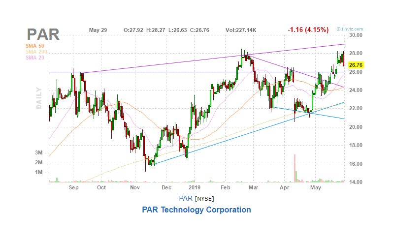Click the DAILY timeframe label

coord(39,98)
